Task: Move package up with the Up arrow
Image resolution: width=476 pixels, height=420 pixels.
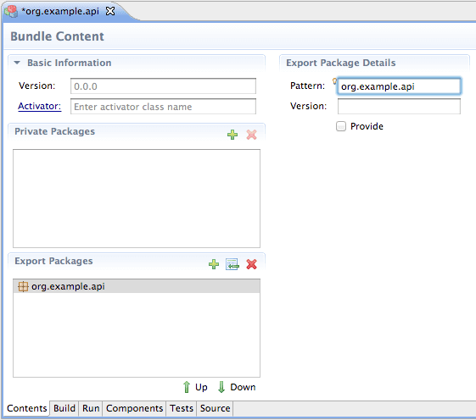Action: click(x=195, y=387)
